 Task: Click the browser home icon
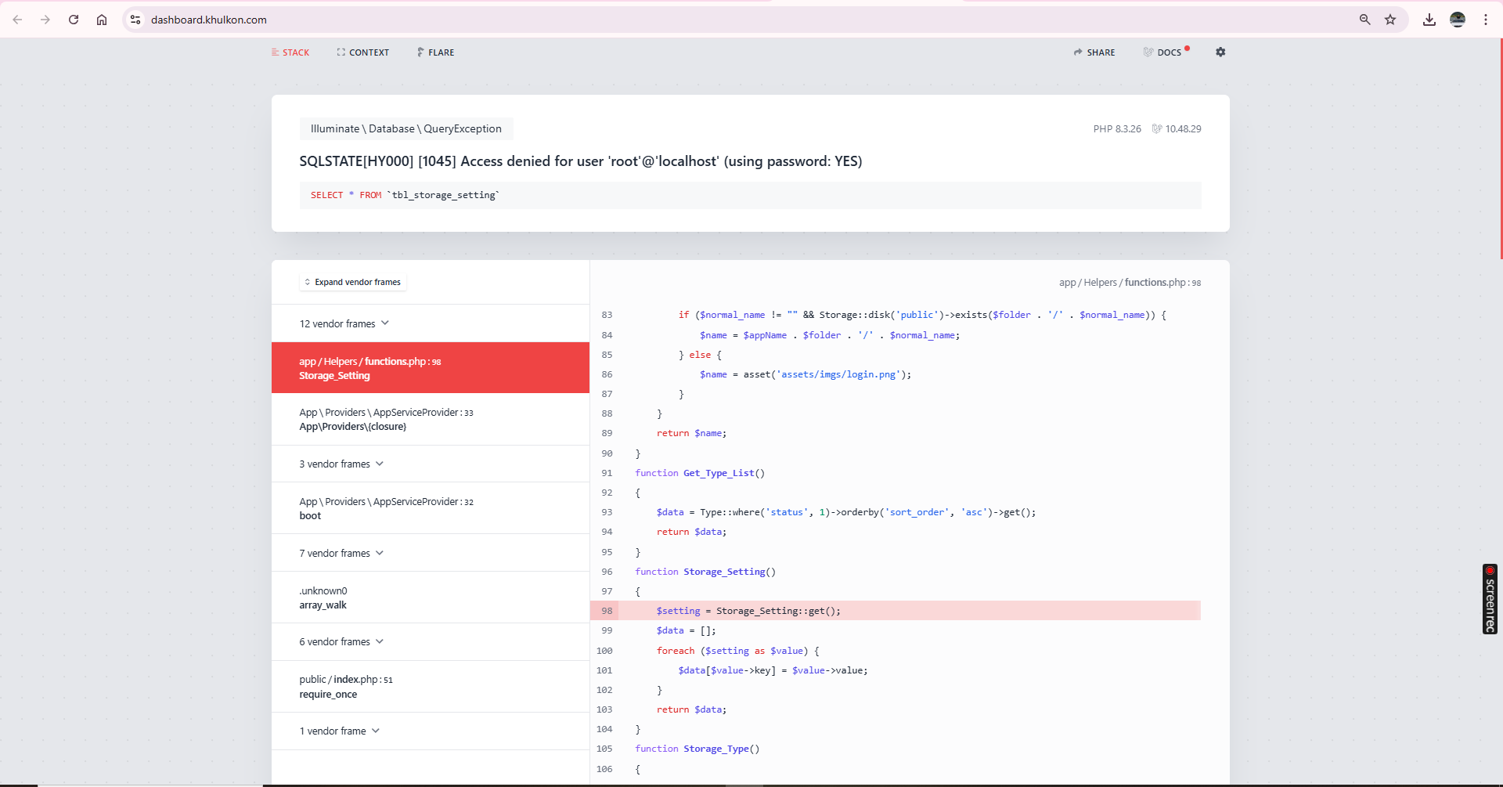coord(102,20)
